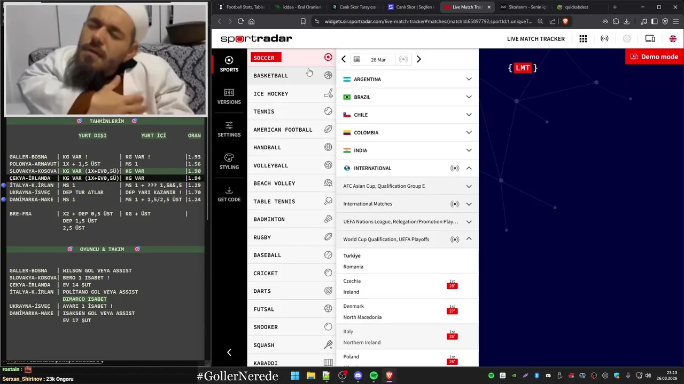Collapse World Cup Qualification UEFA Playoffs
The image size is (684, 384).
tap(469, 239)
